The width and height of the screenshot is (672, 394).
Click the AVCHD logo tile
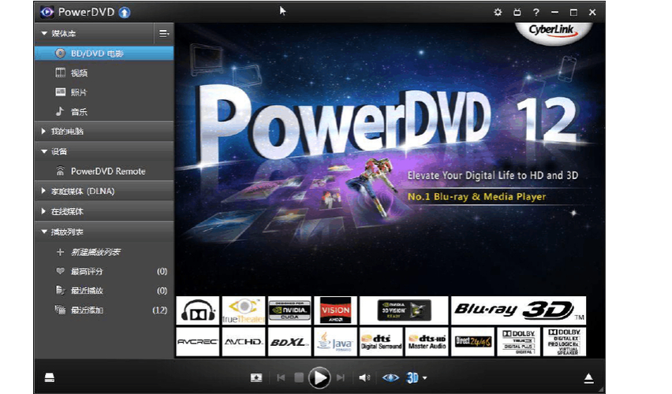point(244,342)
